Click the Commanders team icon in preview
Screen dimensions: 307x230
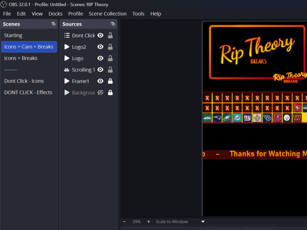[x=297, y=118]
